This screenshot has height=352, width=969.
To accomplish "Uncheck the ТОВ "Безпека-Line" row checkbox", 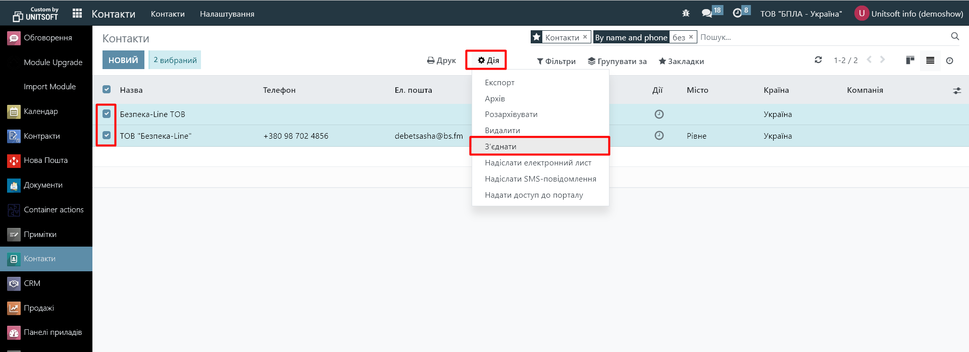I will 107,135.
